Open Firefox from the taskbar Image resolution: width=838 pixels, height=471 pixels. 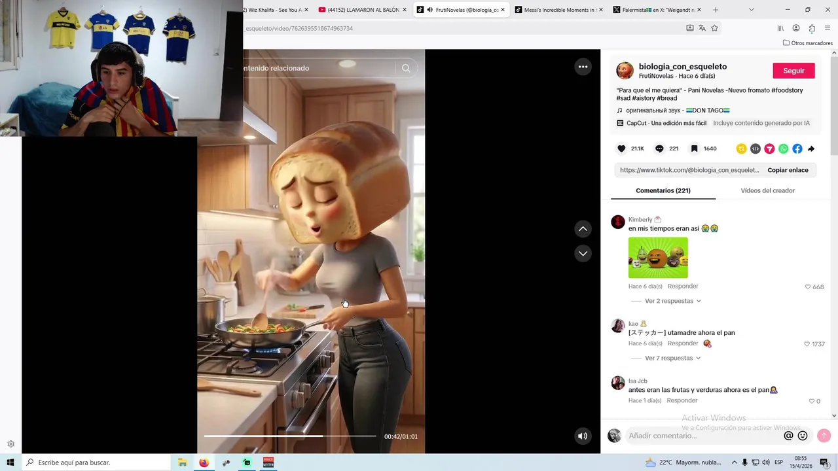click(204, 462)
